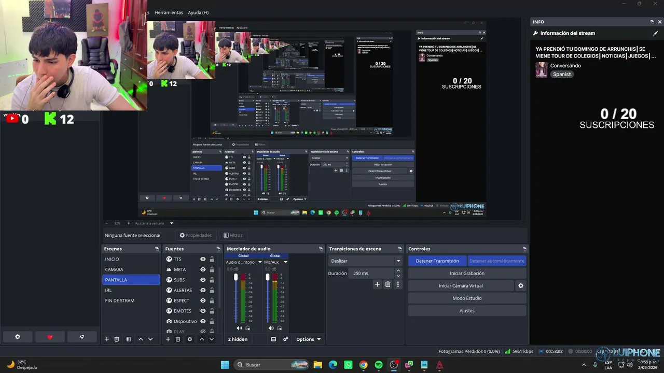
Task: Click the share icon button below left dock
Action: point(82,337)
